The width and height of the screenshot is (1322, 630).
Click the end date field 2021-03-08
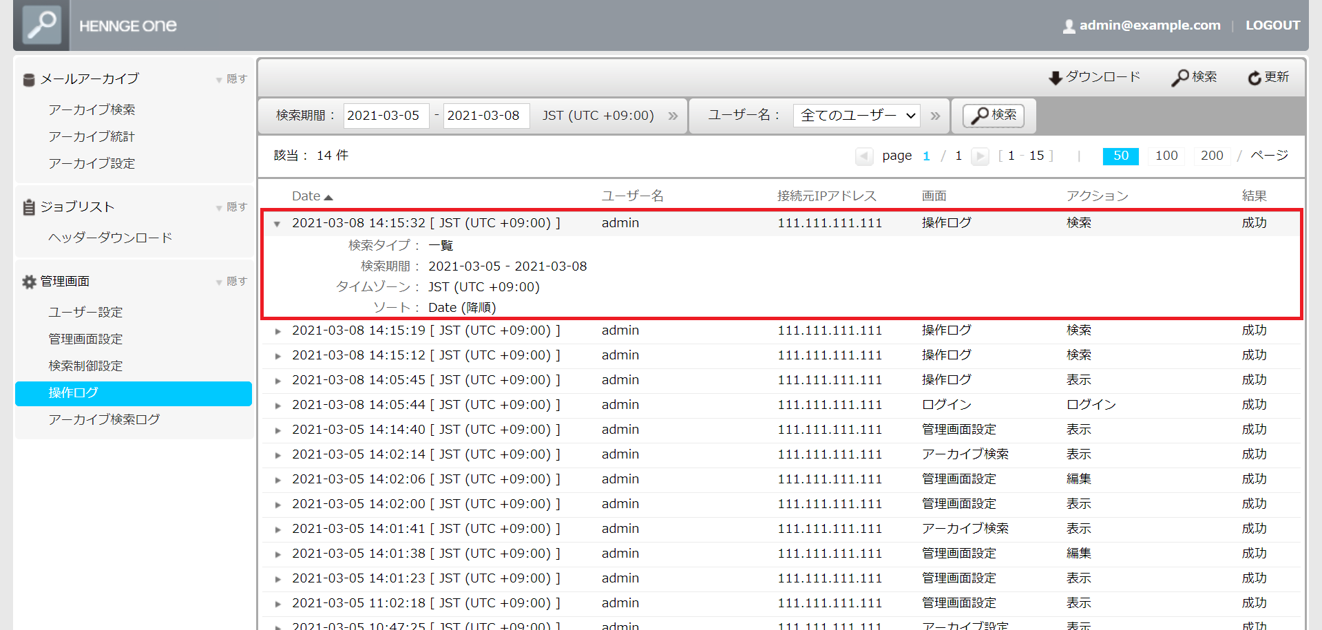[486, 116]
